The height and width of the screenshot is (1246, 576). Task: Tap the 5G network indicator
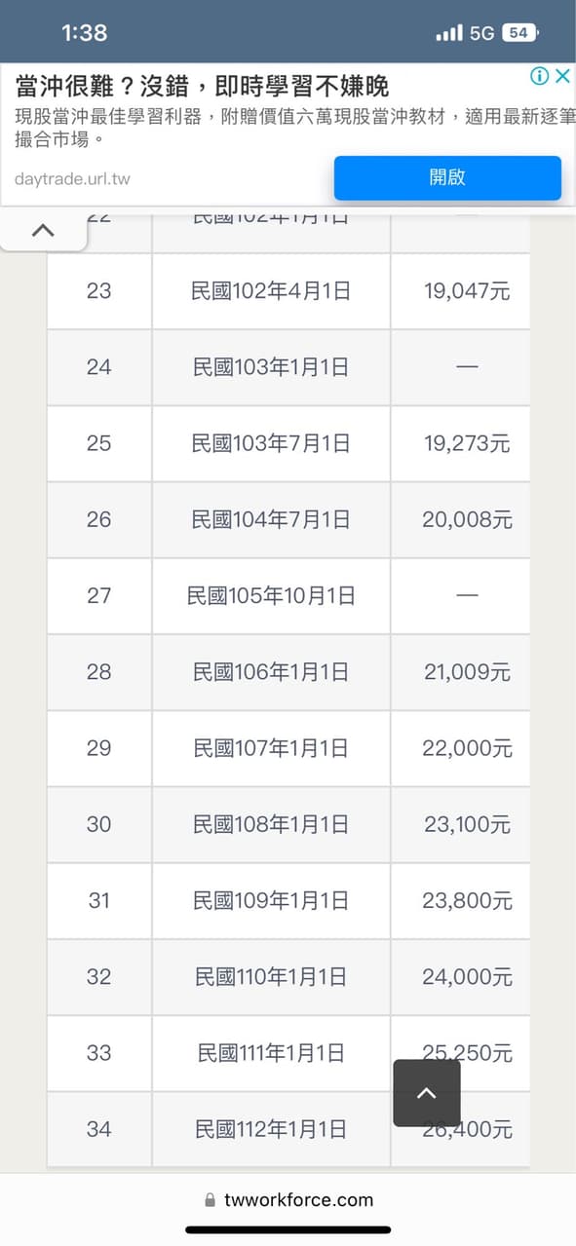point(484,32)
